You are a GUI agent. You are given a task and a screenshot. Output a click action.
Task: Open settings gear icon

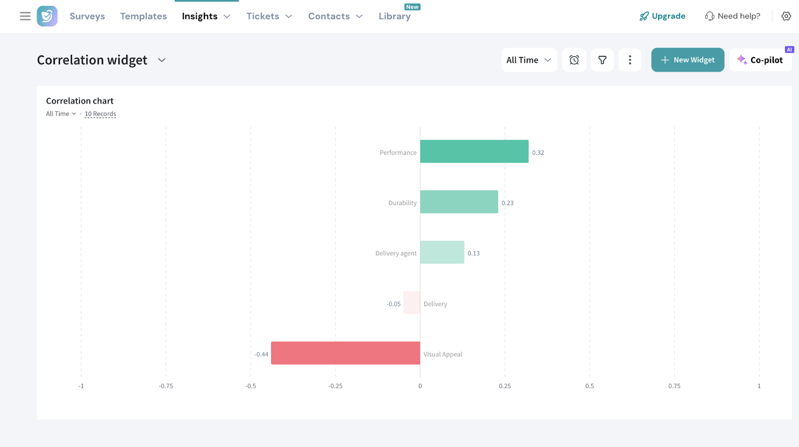[786, 16]
